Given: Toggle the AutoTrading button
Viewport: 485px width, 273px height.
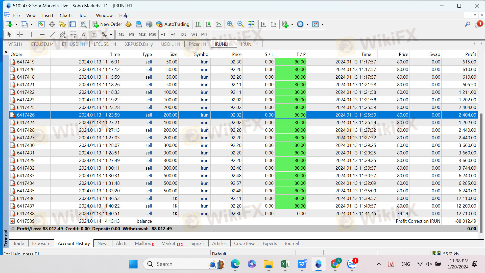Looking at the screenshot, I should coord(173,24).
